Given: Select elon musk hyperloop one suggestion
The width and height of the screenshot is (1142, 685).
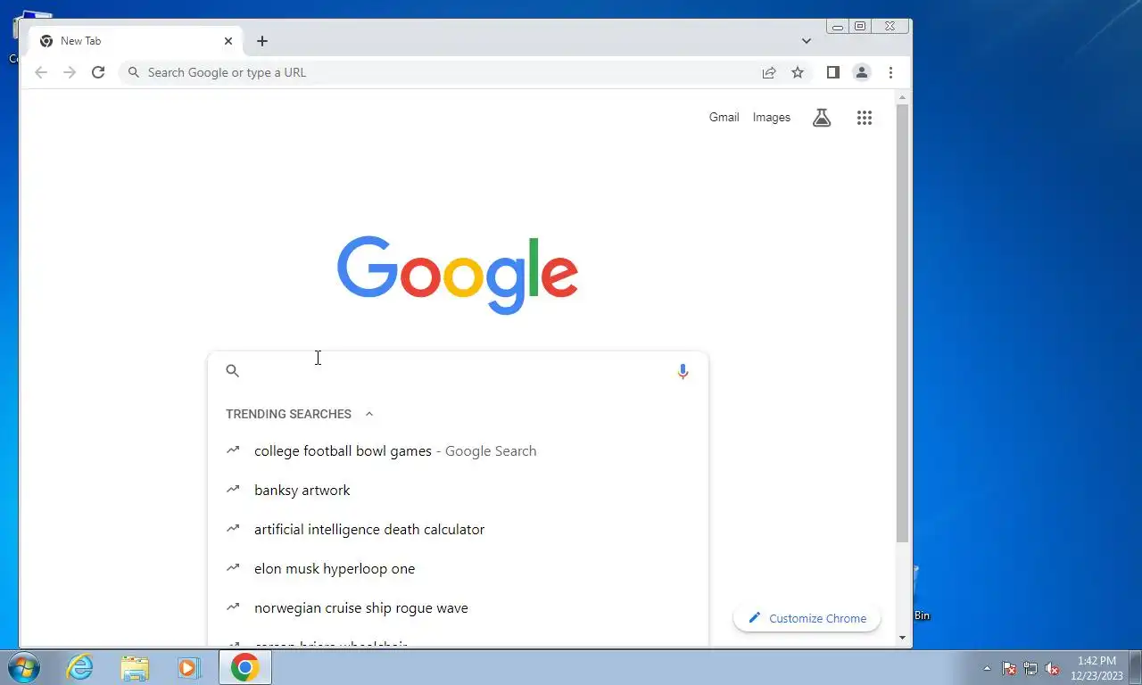Looking at the screenshot, I should click(x=458, y=569).
